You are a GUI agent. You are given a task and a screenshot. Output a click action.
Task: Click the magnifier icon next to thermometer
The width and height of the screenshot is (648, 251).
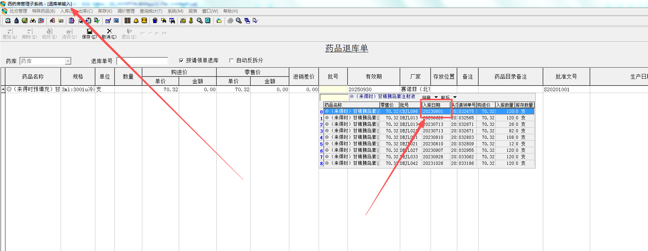[x=199, y=21]
